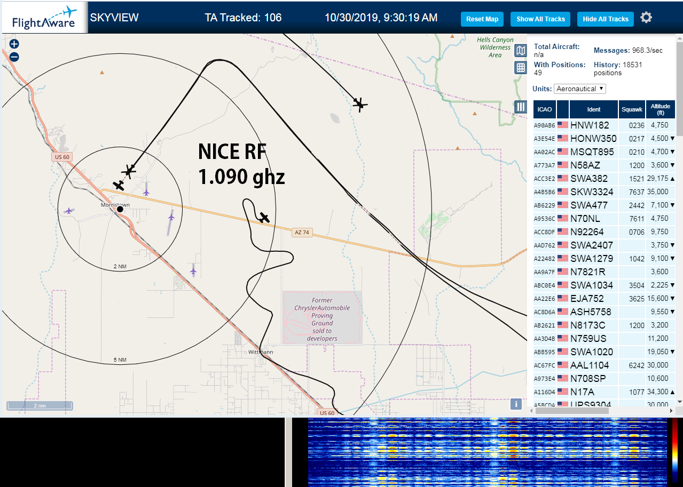The width and height of the screenshot is (683, 487).
Task: Click the waterfall color scale bar
Action: [x=675, y=451]
